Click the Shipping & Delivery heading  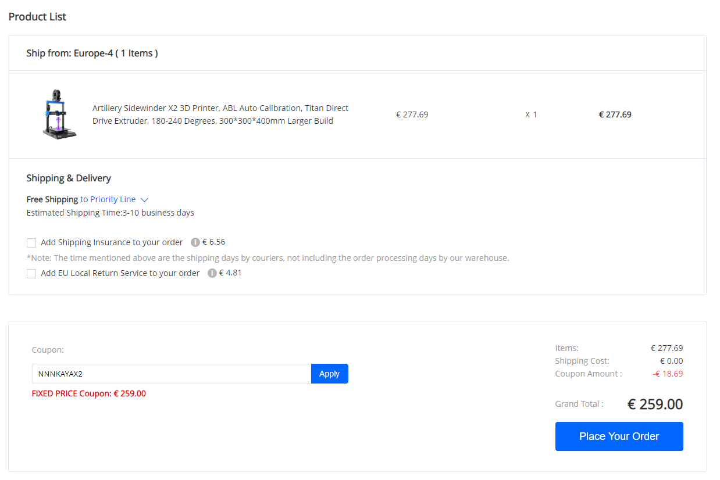(x=69, y=178)
